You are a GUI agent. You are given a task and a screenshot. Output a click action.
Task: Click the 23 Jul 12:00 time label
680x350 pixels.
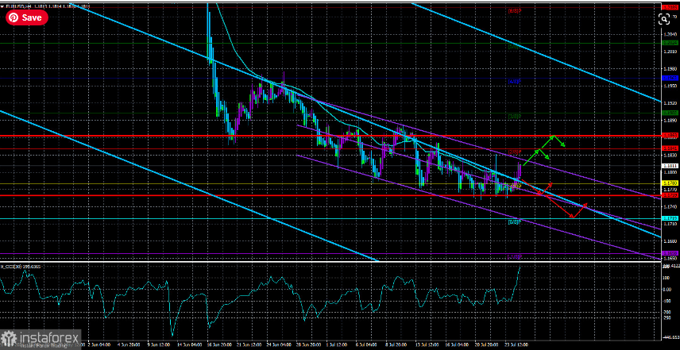[516, 344]
